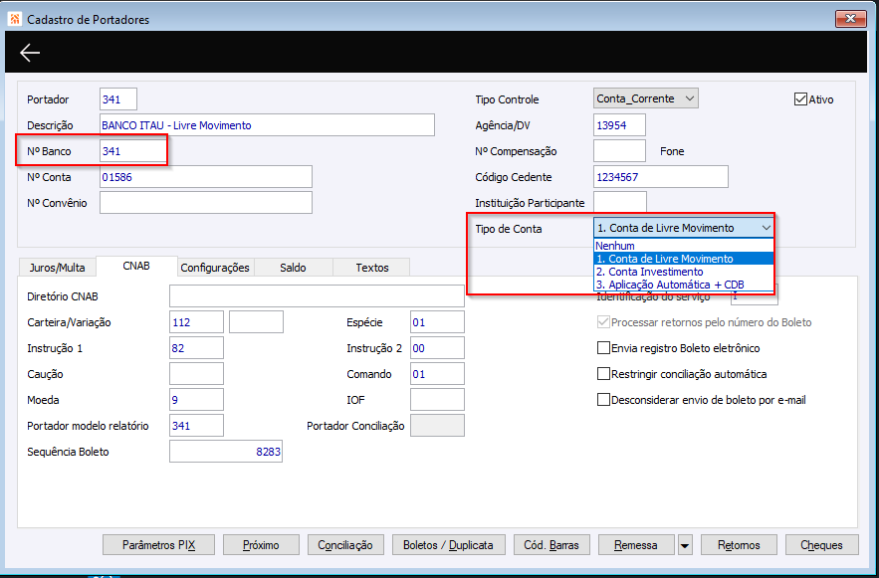Focus the Nº Compensação field
The image size is (879, 578).
pyautogui.click(x=619, y=151)
